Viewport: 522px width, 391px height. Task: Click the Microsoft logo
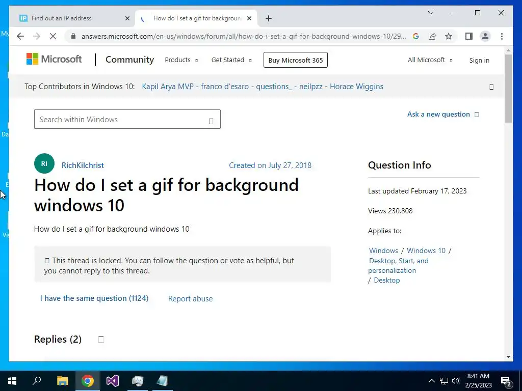tap(54, 59)
